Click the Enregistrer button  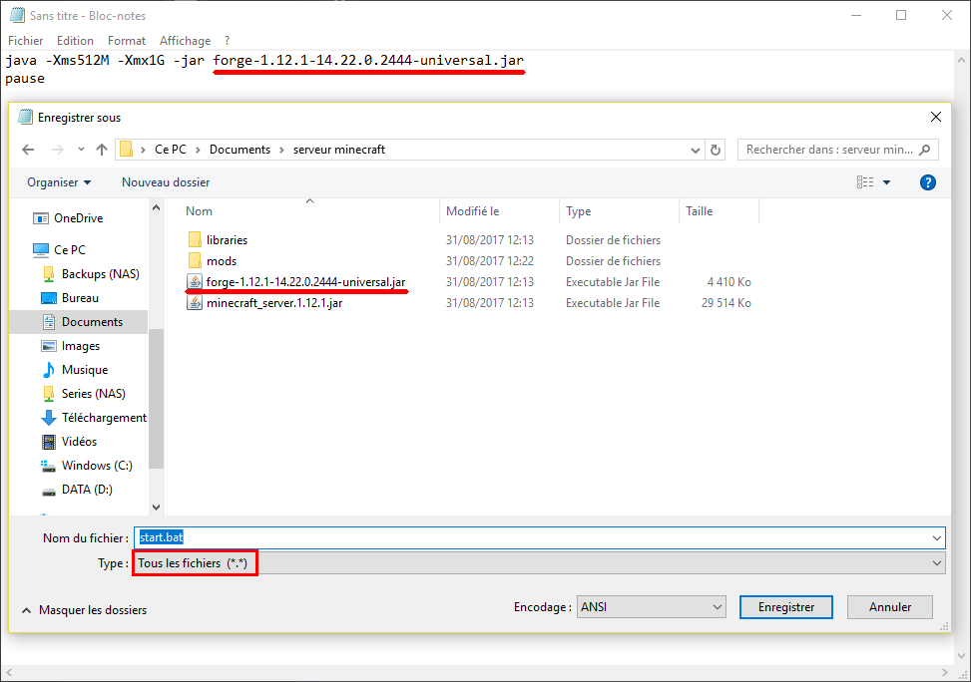click(786, 607)
